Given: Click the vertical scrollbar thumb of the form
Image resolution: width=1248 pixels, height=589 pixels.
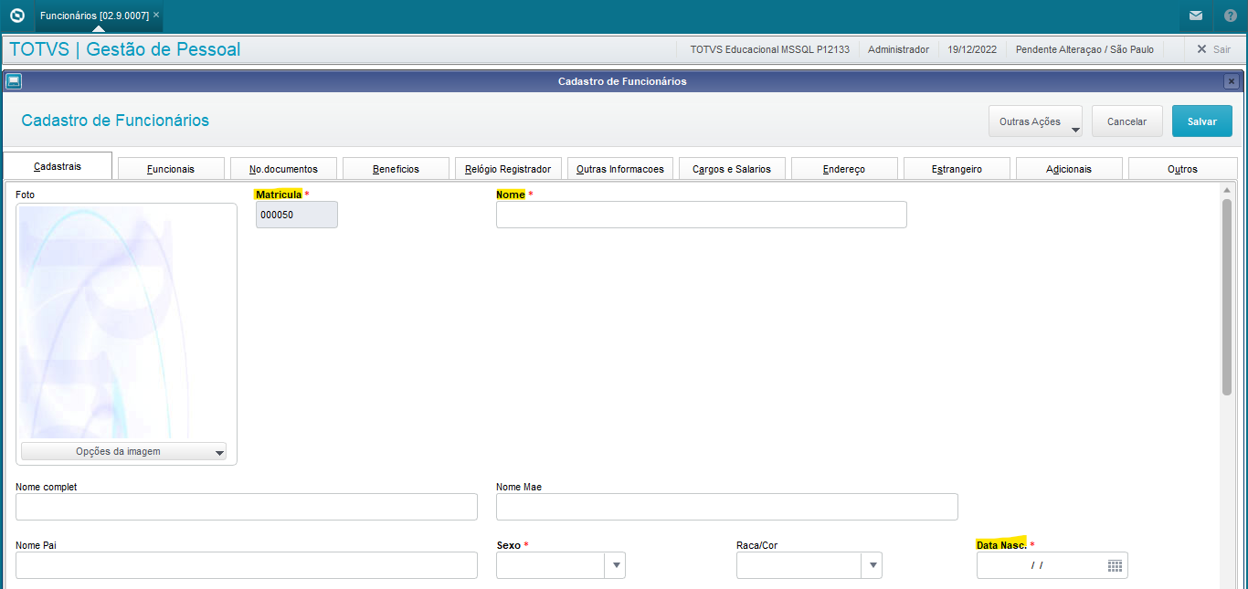Looking at the screenshot, I should tap(1227, 297).
